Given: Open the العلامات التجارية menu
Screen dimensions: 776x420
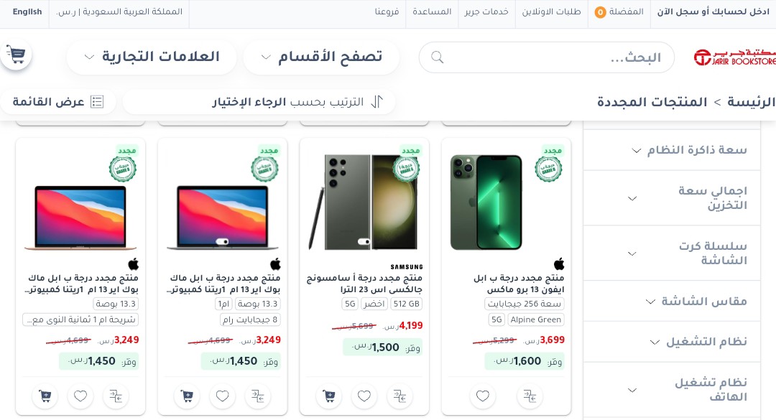Looking at the screenshot, I should (152, 57).
